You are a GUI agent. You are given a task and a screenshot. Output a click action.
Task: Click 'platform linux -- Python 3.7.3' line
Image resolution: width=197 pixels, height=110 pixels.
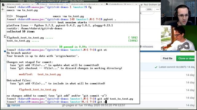click(x=60, y=25)
